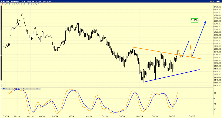Open the 1 yr/daily bars timeframe dropdown
This screenshot has height=118, width=222.
click(x=29, y=1)
